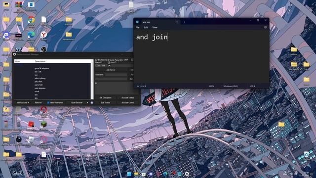Select the "and join" Notepad tab
The width and height of the screenshot is (316, 178).
pos(157,22)
